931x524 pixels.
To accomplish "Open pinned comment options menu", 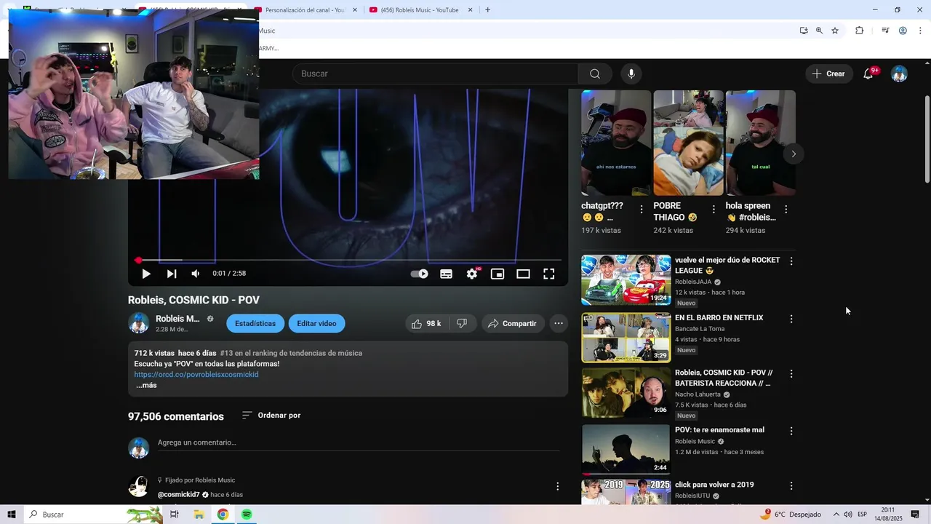I will 558,486.
